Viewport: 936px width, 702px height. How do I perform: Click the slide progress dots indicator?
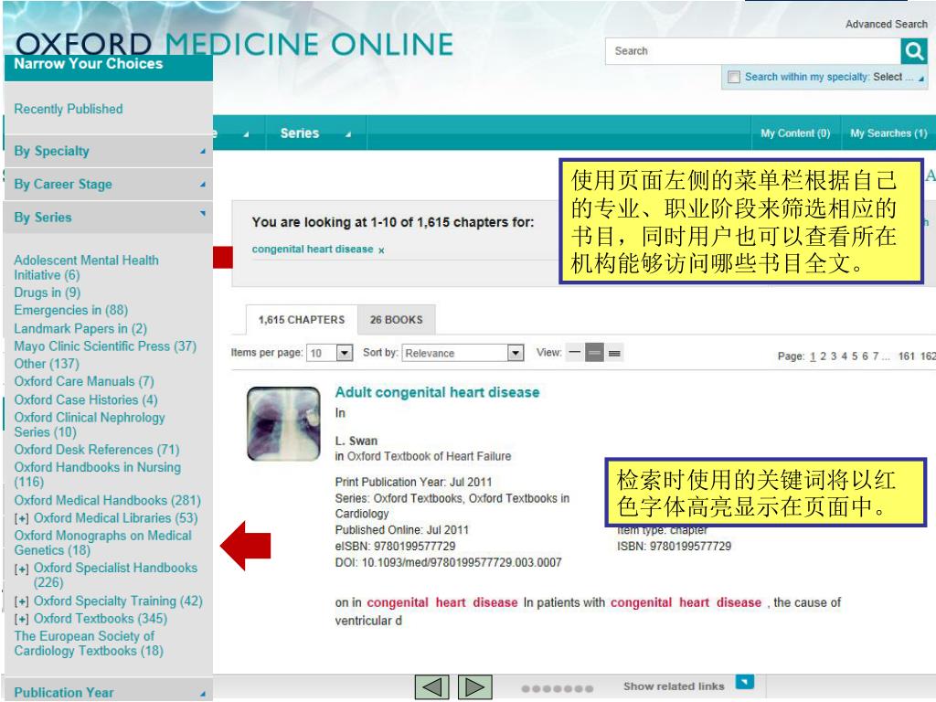tap(557, 688)
